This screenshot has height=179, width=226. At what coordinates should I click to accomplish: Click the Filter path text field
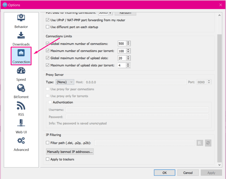pyautogui.click(x=144, y=143)
